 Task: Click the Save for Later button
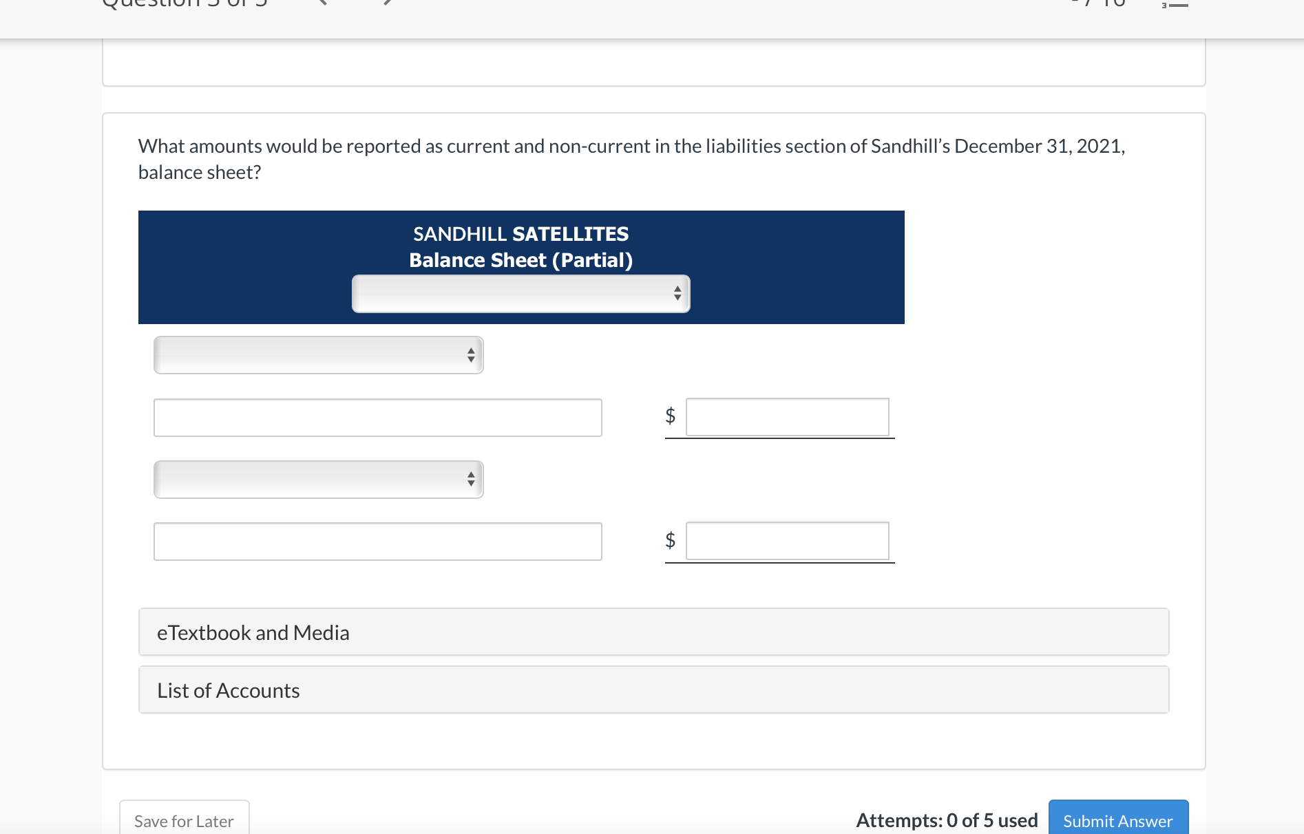point(183,820)
